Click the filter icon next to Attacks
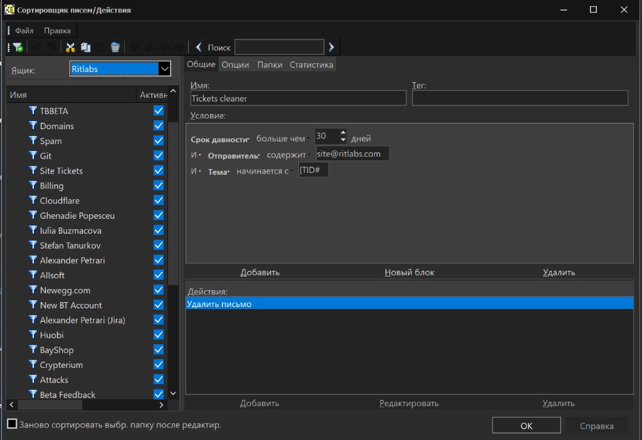Screen dimensions: 642x440 coord(33,379)
